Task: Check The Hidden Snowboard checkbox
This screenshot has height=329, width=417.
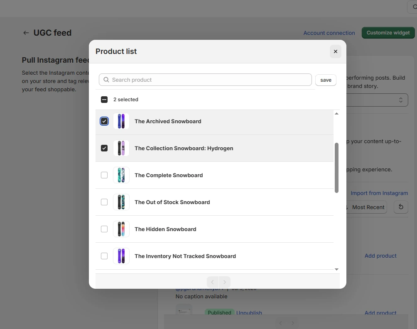Action: [x=104, y=229]
